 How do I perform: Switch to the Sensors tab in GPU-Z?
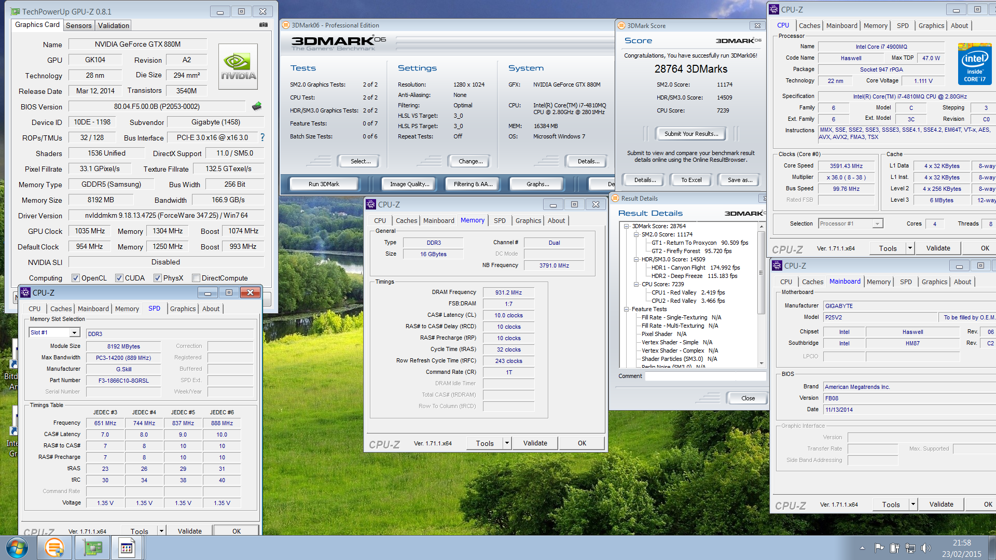[x=79, y=25]
